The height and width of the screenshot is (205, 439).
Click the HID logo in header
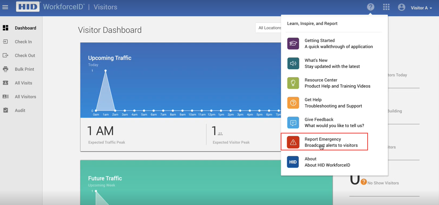pyautogui.click(x=28, y=7)
